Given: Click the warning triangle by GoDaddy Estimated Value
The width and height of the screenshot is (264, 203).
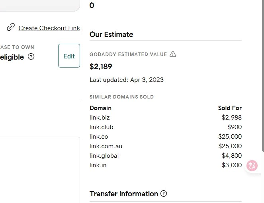Looking at the screenshot, I should tap(173, 54).
